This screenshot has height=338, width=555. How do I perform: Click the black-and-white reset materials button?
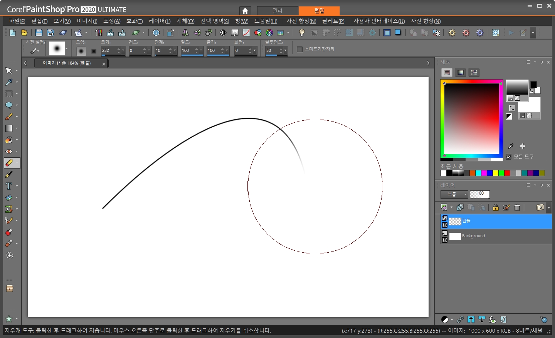[x=509, y=117]
